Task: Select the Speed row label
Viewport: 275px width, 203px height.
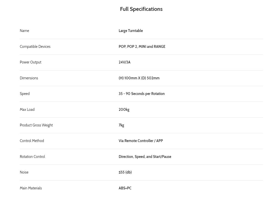Action: [x=25, y=94]
